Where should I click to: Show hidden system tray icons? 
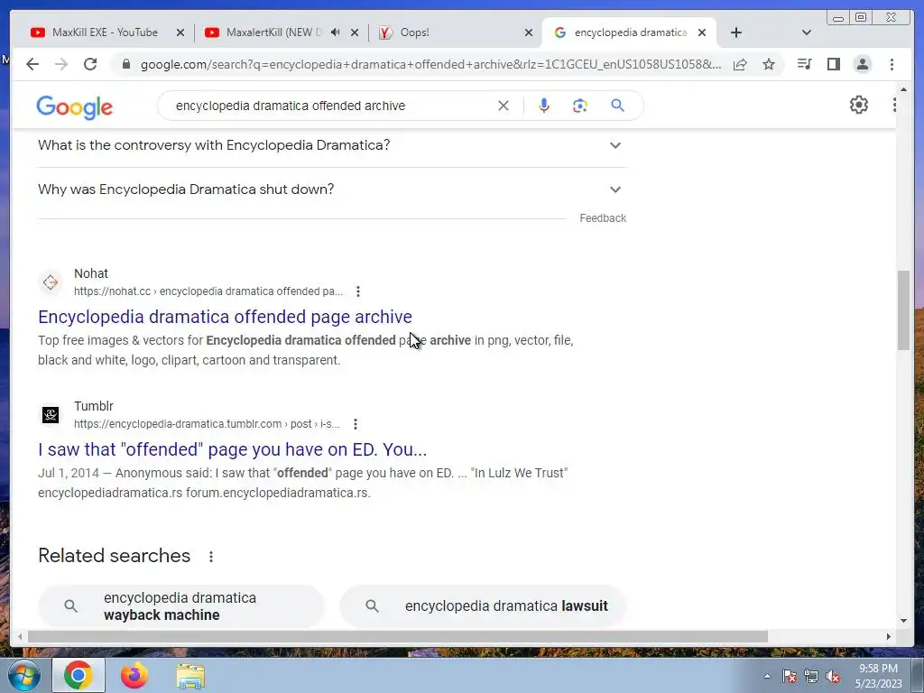[767, 677]
